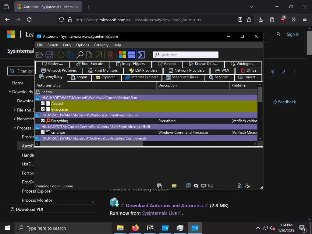Click the Sysinternals Live link
The height and width of the screenshot is (234, 312).
tap(159, 213)
